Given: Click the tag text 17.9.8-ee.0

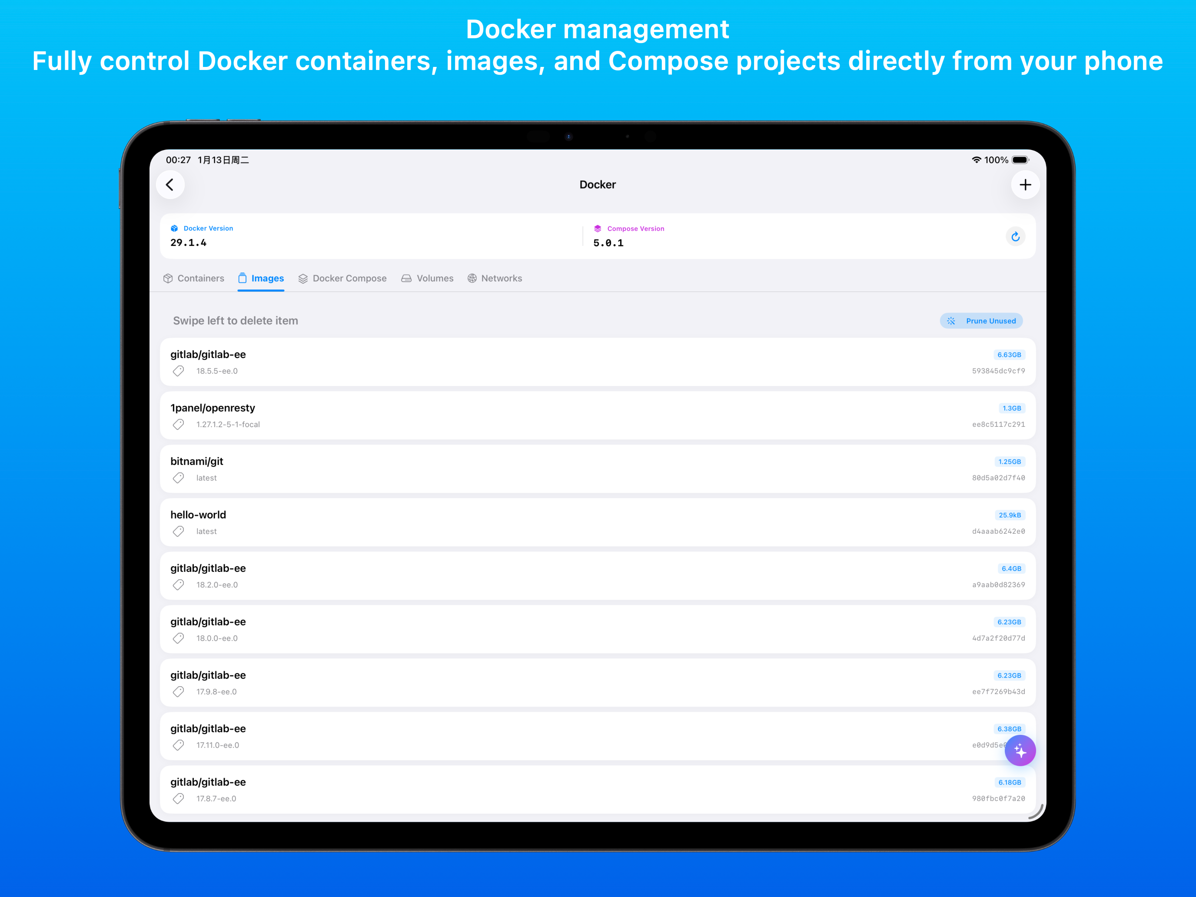Looking at the screenshot, I should click(x=216, y=692).
